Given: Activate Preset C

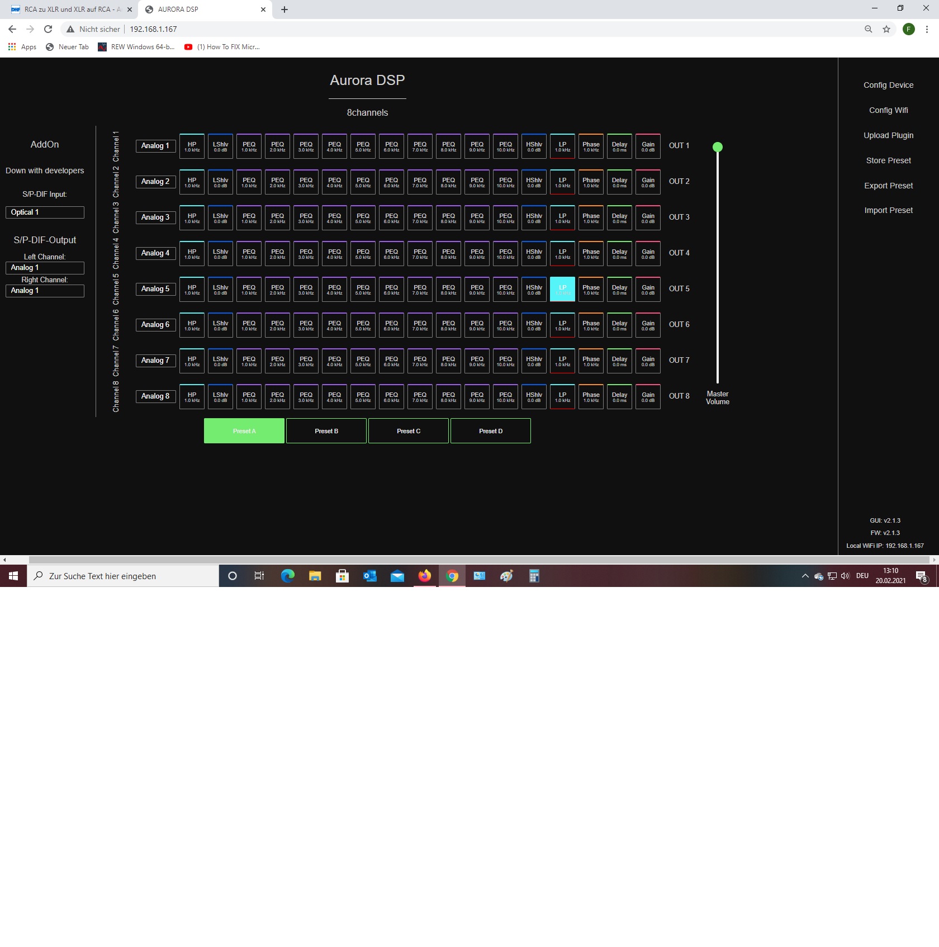Looking at the screenshot, I should (x=409, y=431).
